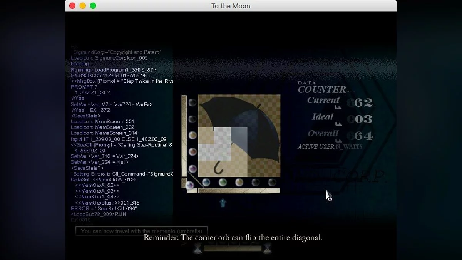462x260 pixels.
Task: Click the DATA COUNTER heading
Action: [322, 88]
